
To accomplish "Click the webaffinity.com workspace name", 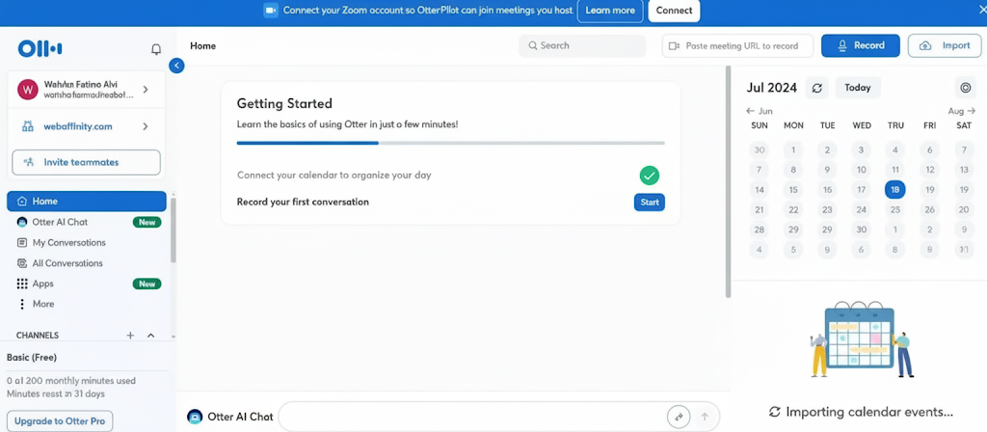I will (78, 126).
